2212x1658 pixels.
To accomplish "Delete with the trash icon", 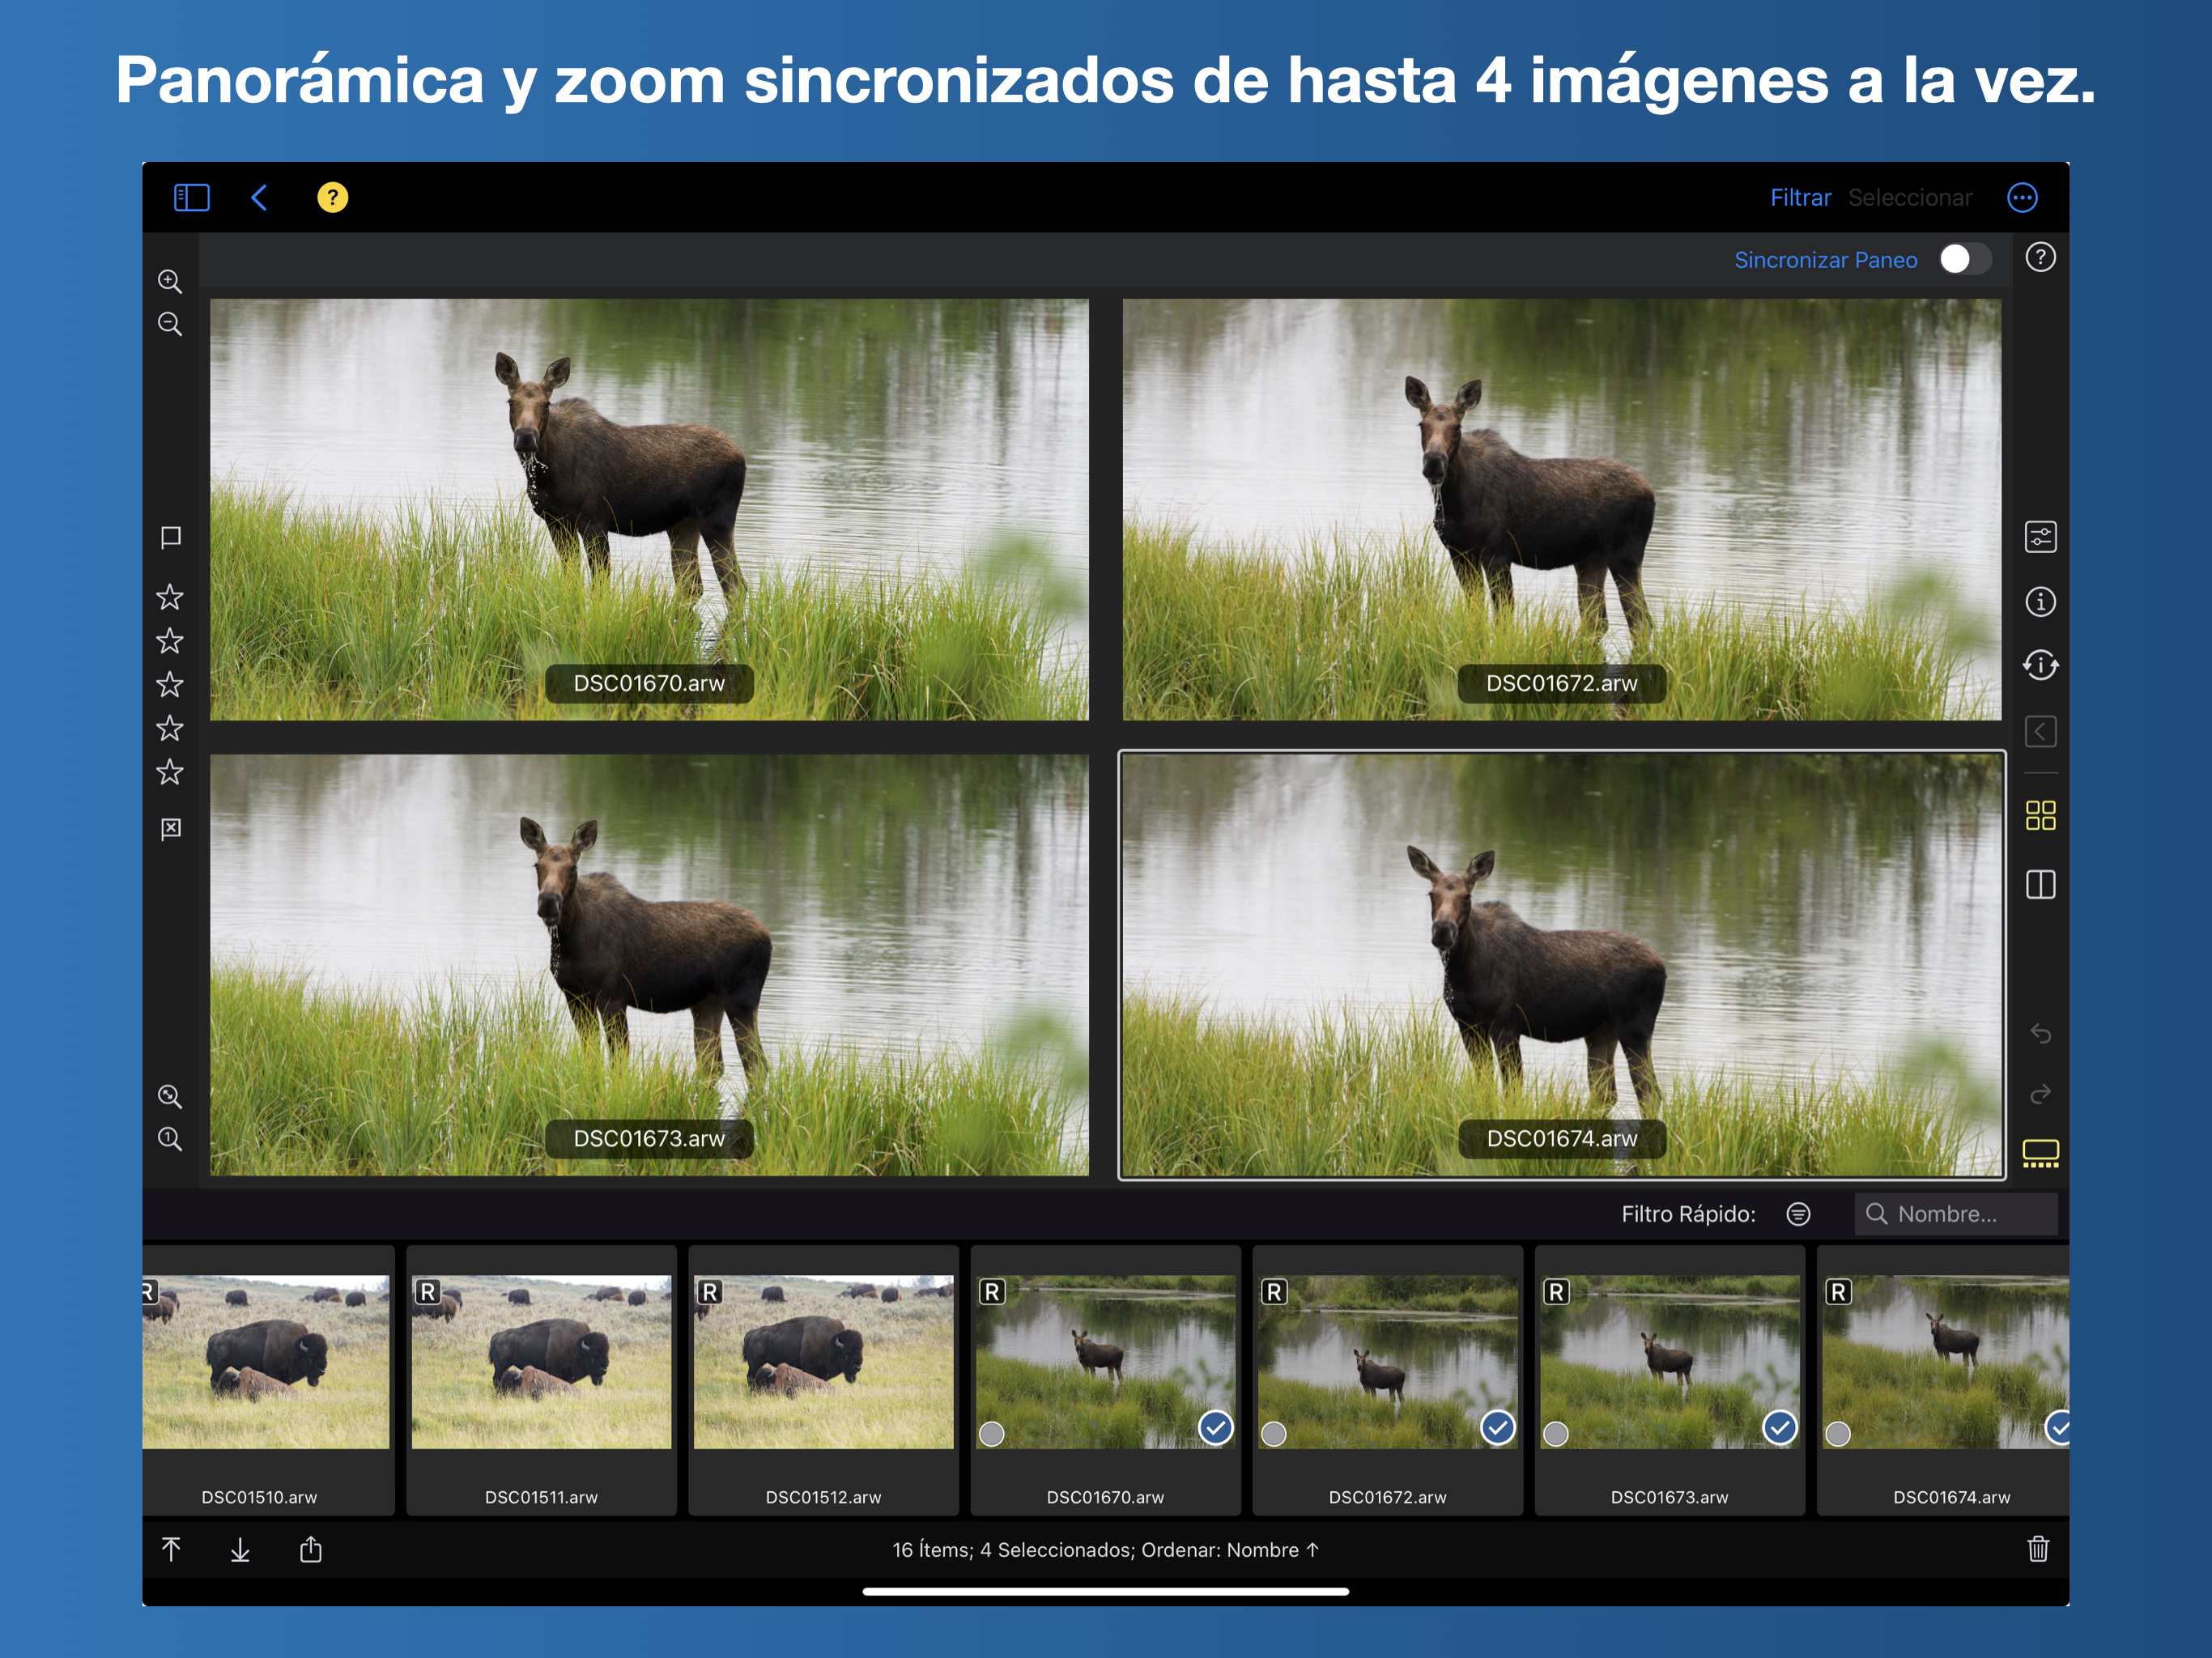I will (2038, 1549).
